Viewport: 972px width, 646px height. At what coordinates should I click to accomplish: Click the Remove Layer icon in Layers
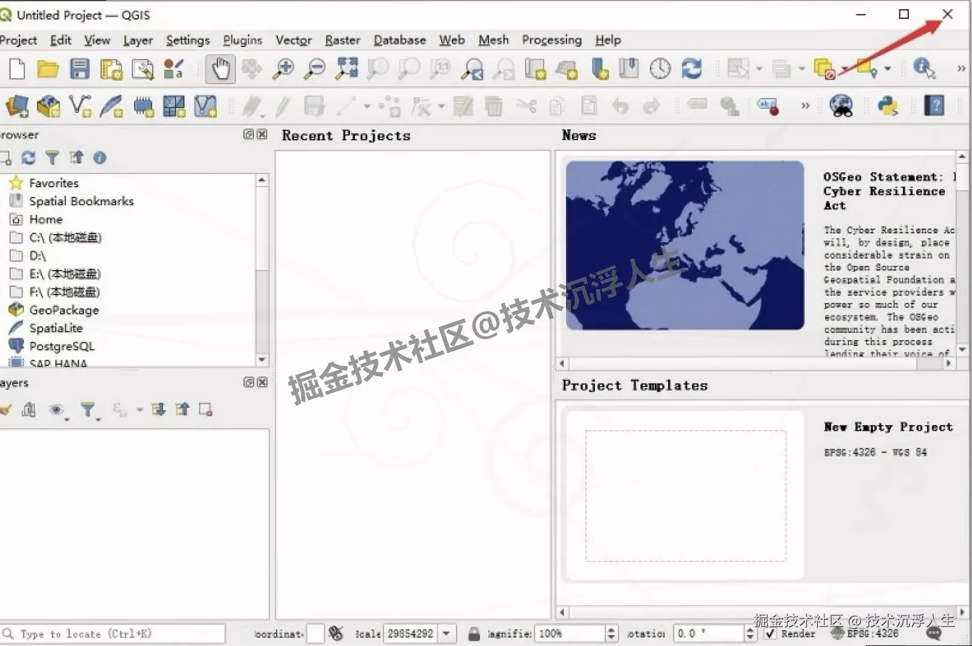[205, 410]
